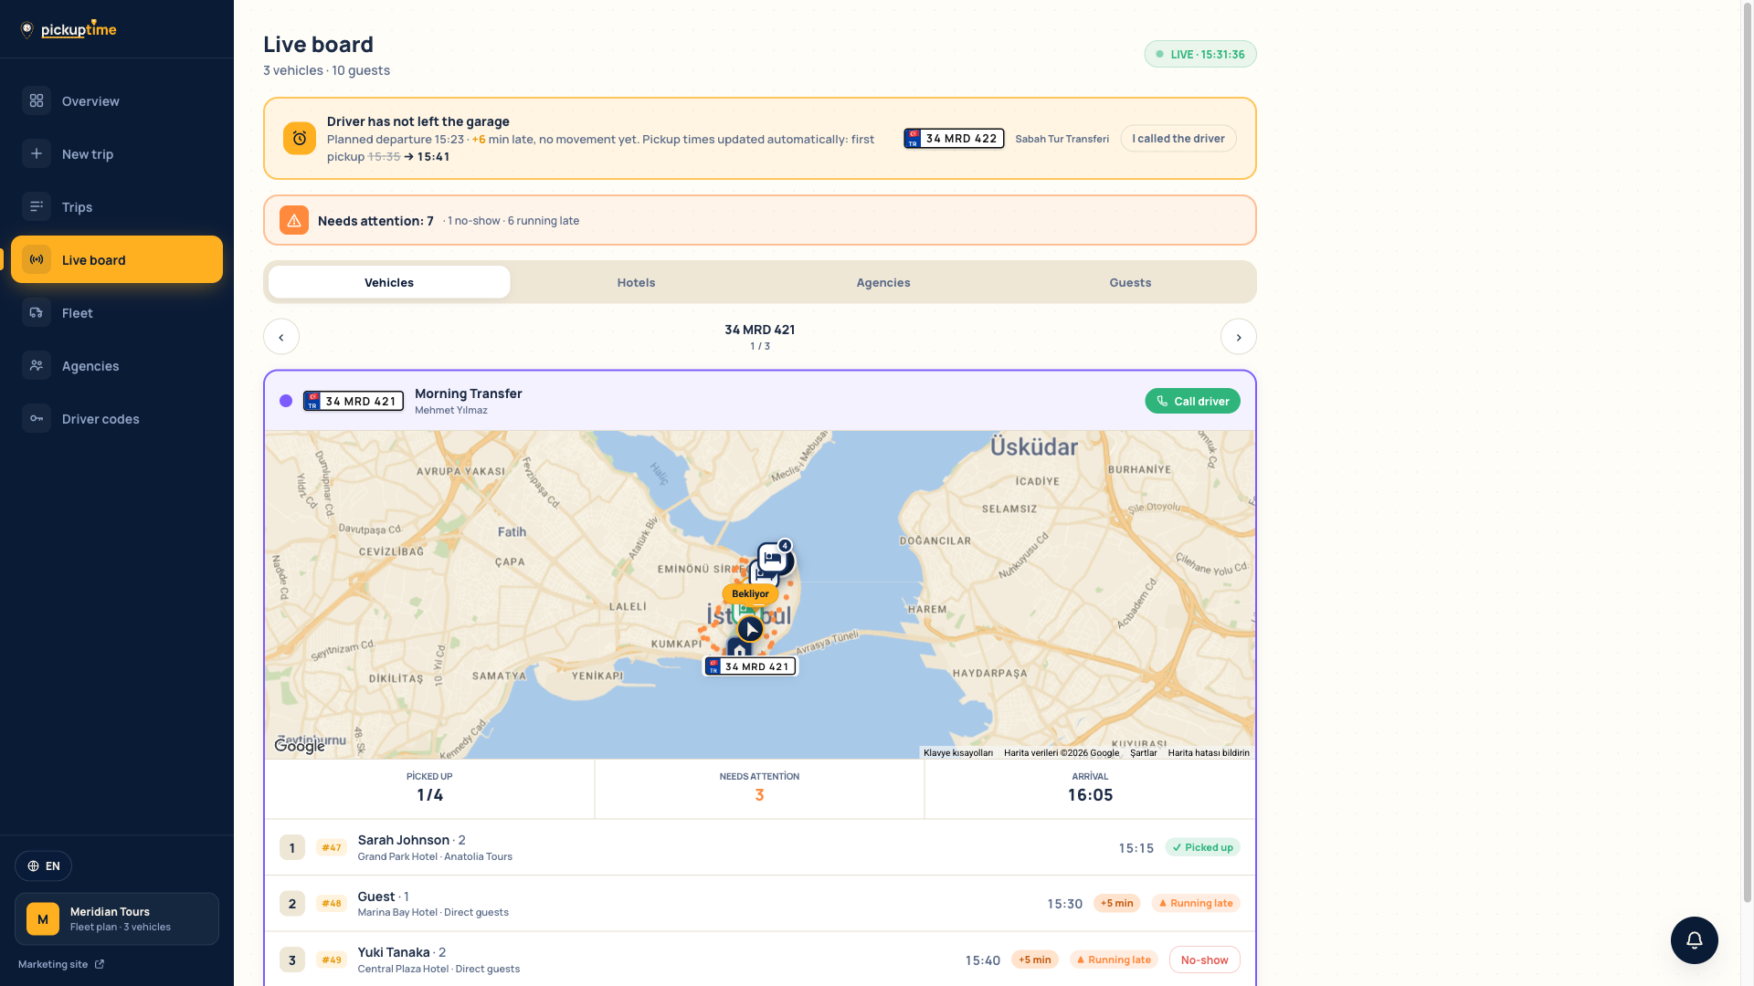Click the Needs attention 3 stat

[759, 789]
